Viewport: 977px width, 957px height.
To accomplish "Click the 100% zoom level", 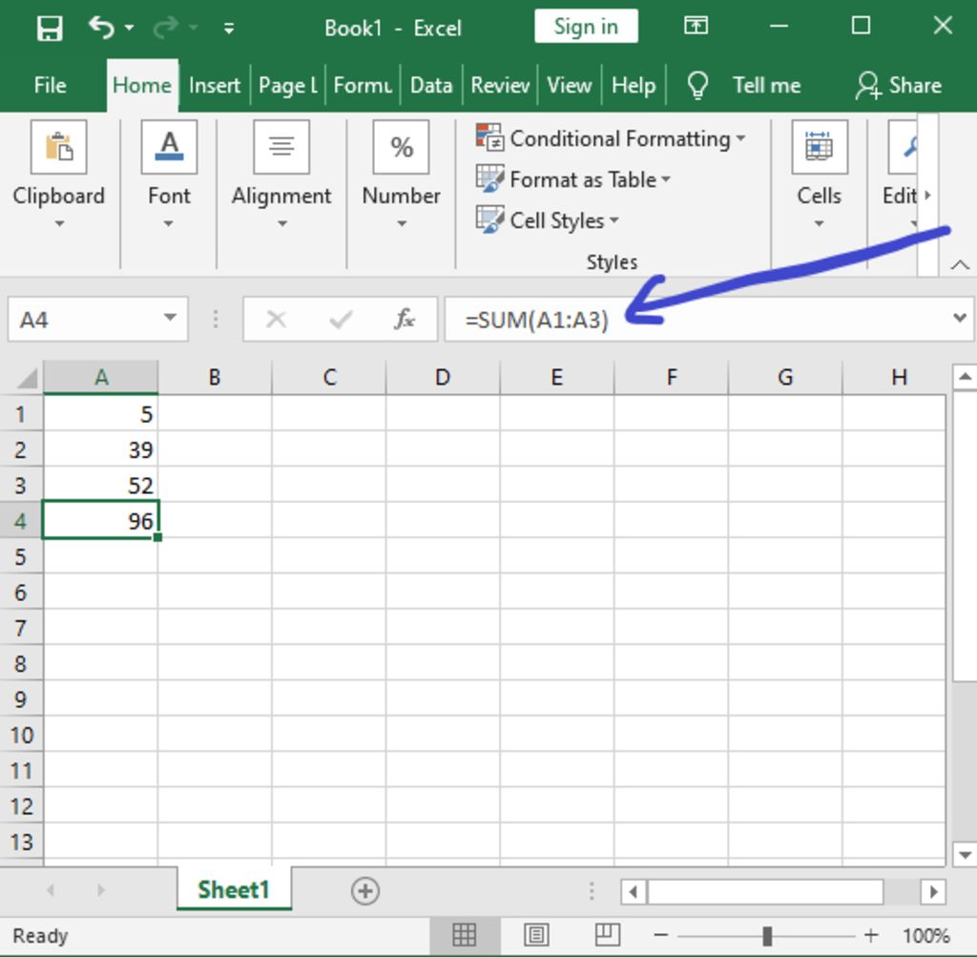I will coord(925,935).
